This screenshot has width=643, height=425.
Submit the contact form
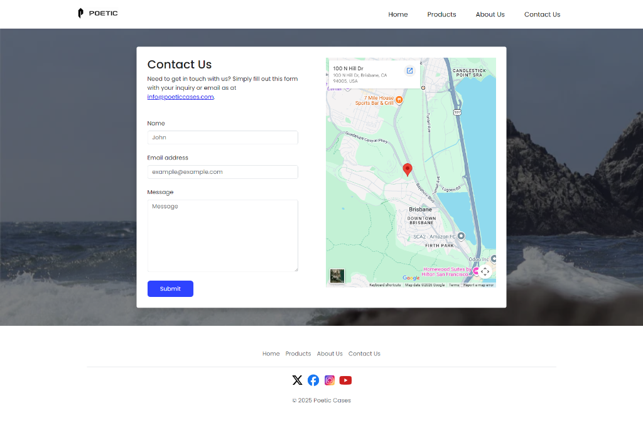coord(170,289)
